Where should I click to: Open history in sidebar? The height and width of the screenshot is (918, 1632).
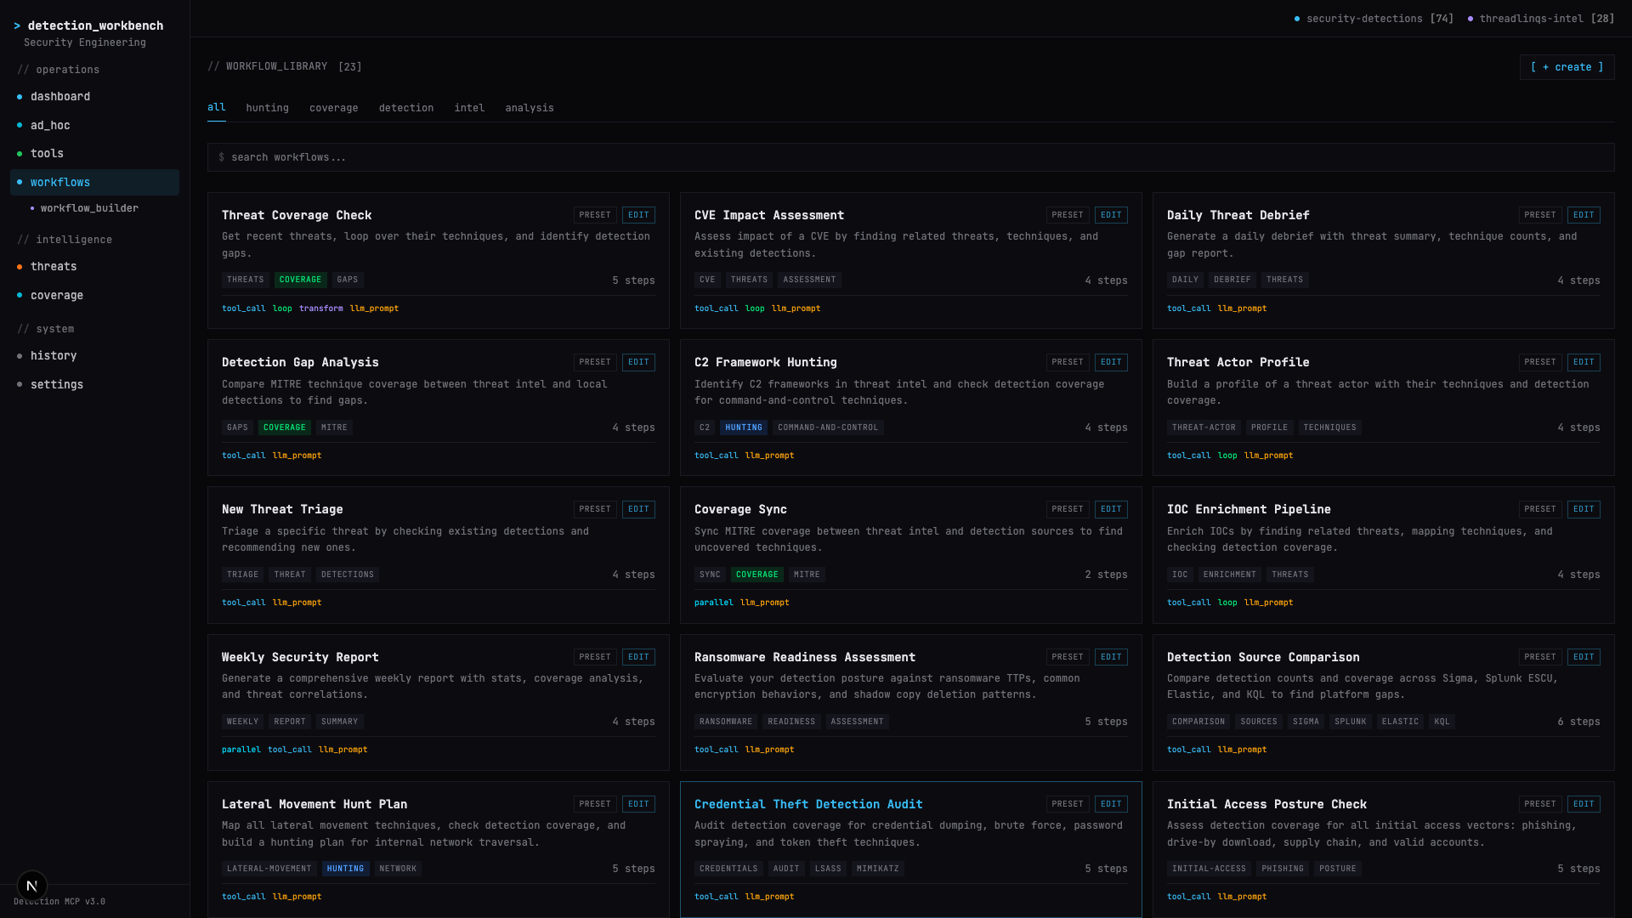[94, 356]
